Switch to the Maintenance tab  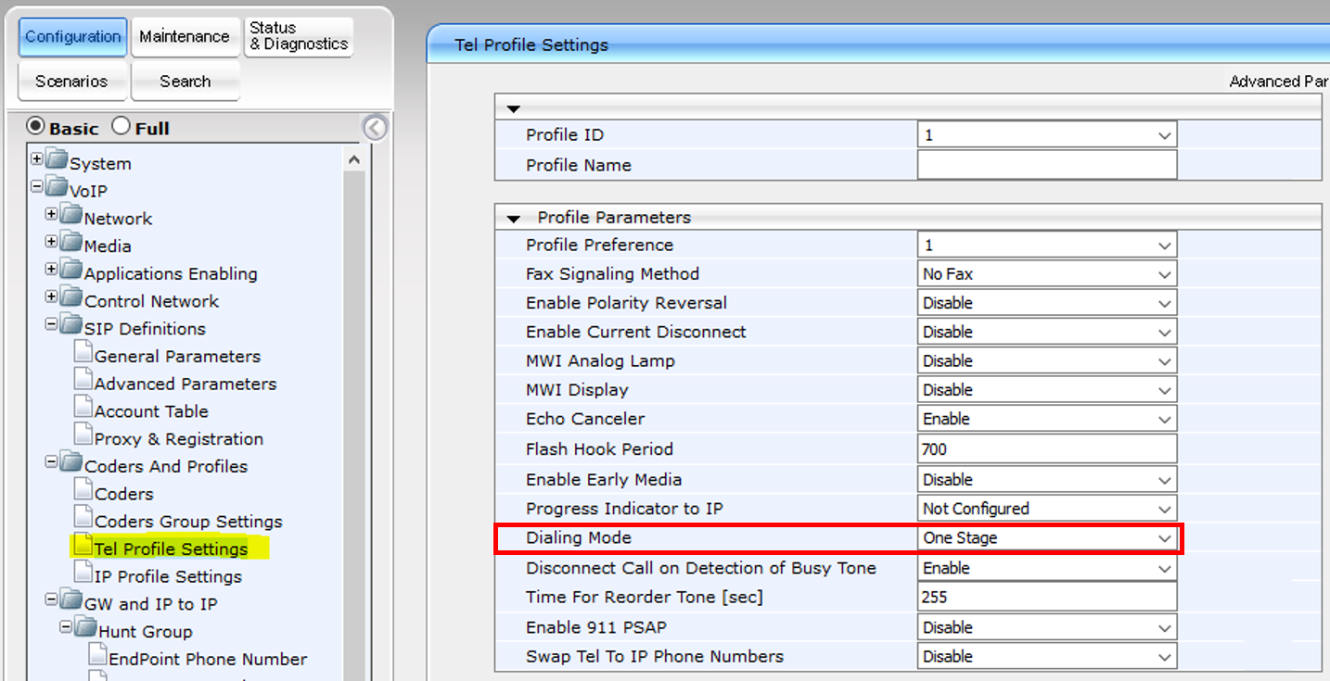185,37
